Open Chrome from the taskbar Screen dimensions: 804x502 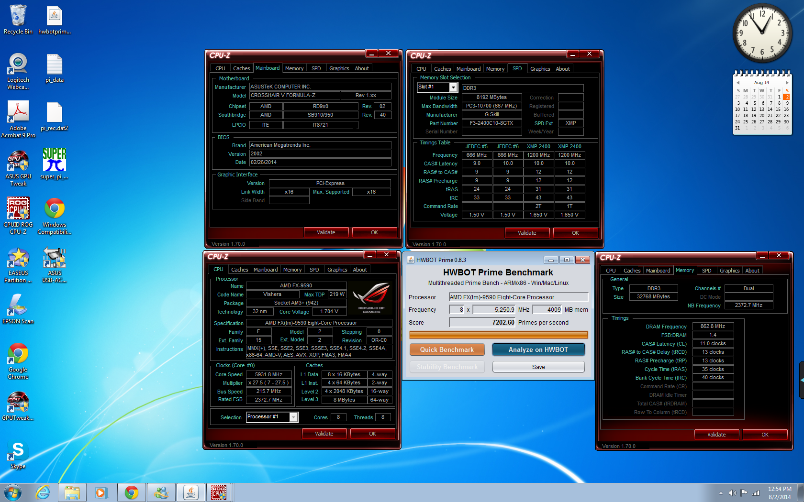point(131,492)
